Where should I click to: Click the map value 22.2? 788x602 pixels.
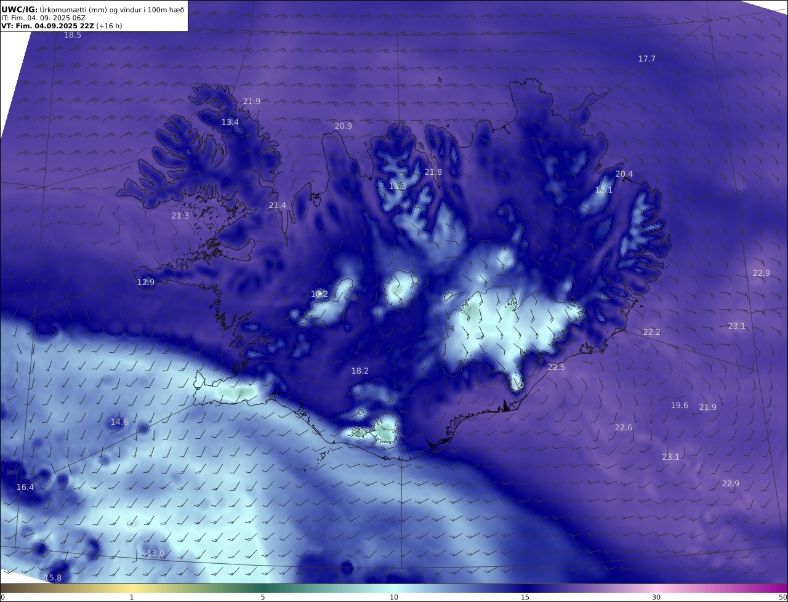[x=652, y=332]
